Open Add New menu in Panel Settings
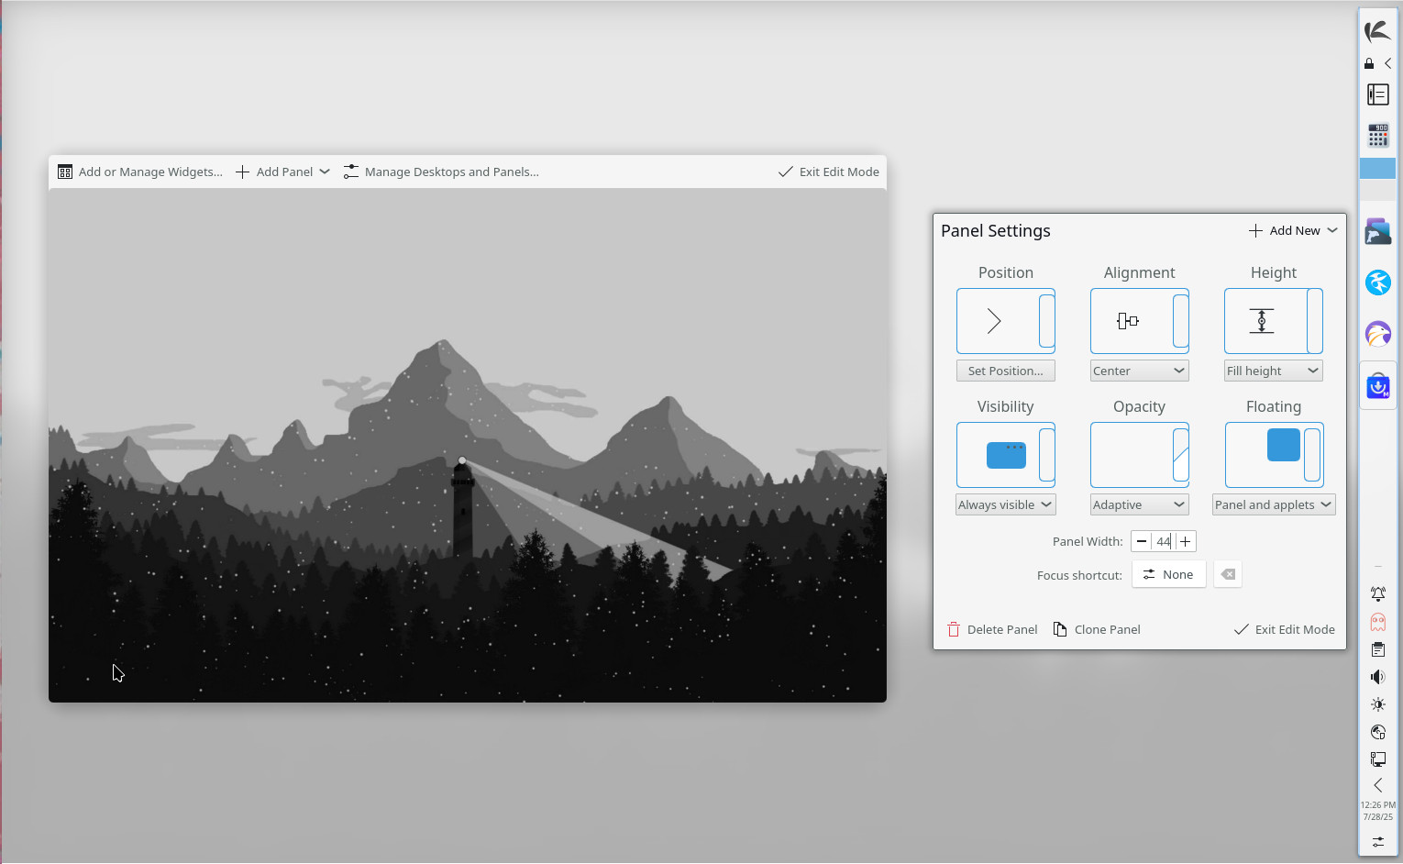The height and width of the screenshot is (864, 1403). [1293, 230]
